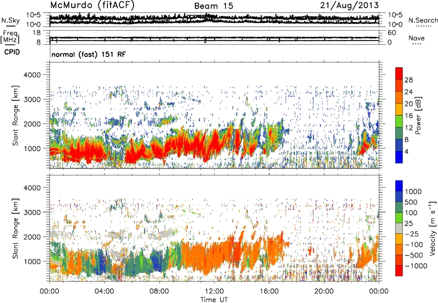Click the 'normal (fast) 151 RF' text
438x303 pixels.
point(89,54)
